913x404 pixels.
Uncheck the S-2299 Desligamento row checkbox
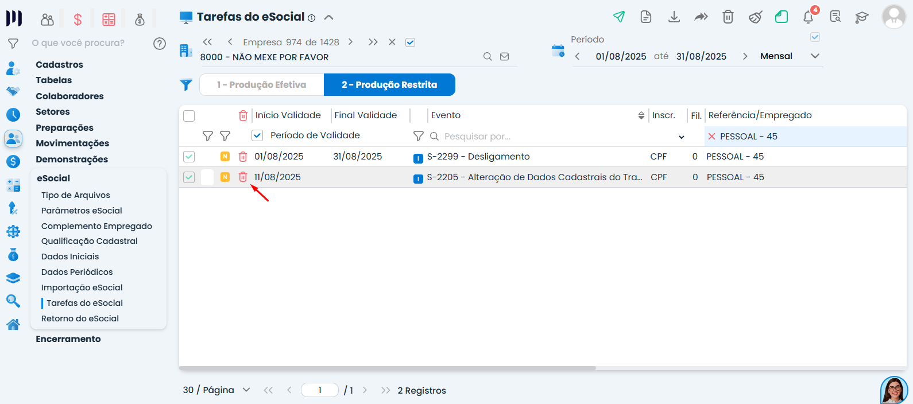(x=189, y=157)
